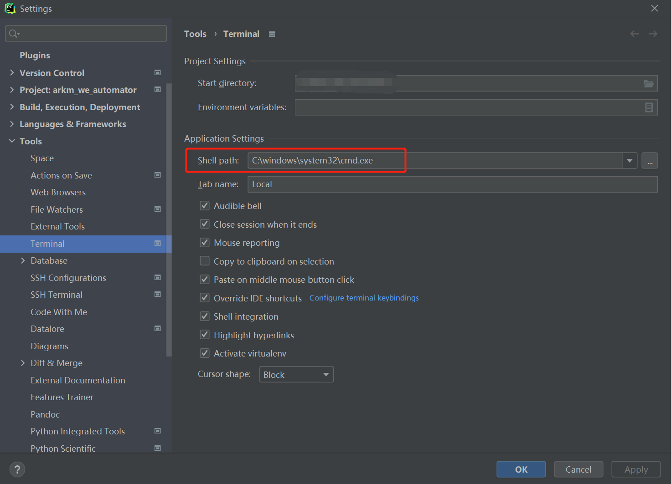The width and height of the screenshot is (671, 484).
Task: Click the Apply button
Action: pos(636,469)
